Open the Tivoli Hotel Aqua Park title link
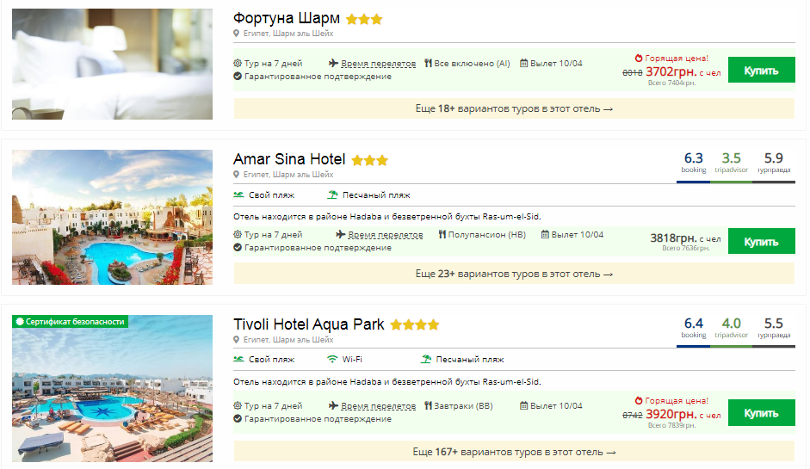The width and height of the screenshot is (810, 469). (x=309, y=324)
